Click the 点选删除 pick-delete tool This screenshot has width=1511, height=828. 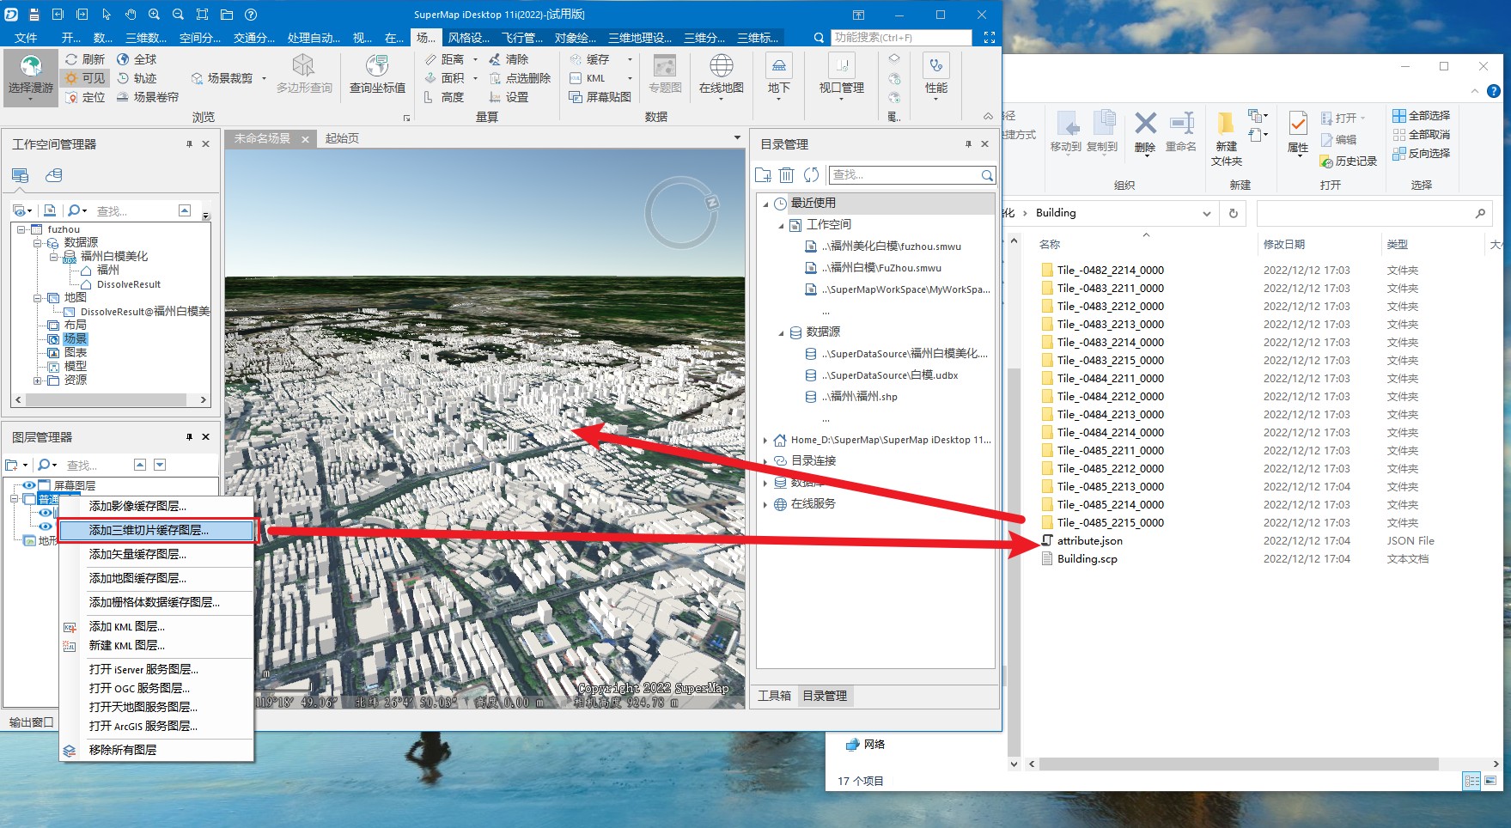point(520,78)
